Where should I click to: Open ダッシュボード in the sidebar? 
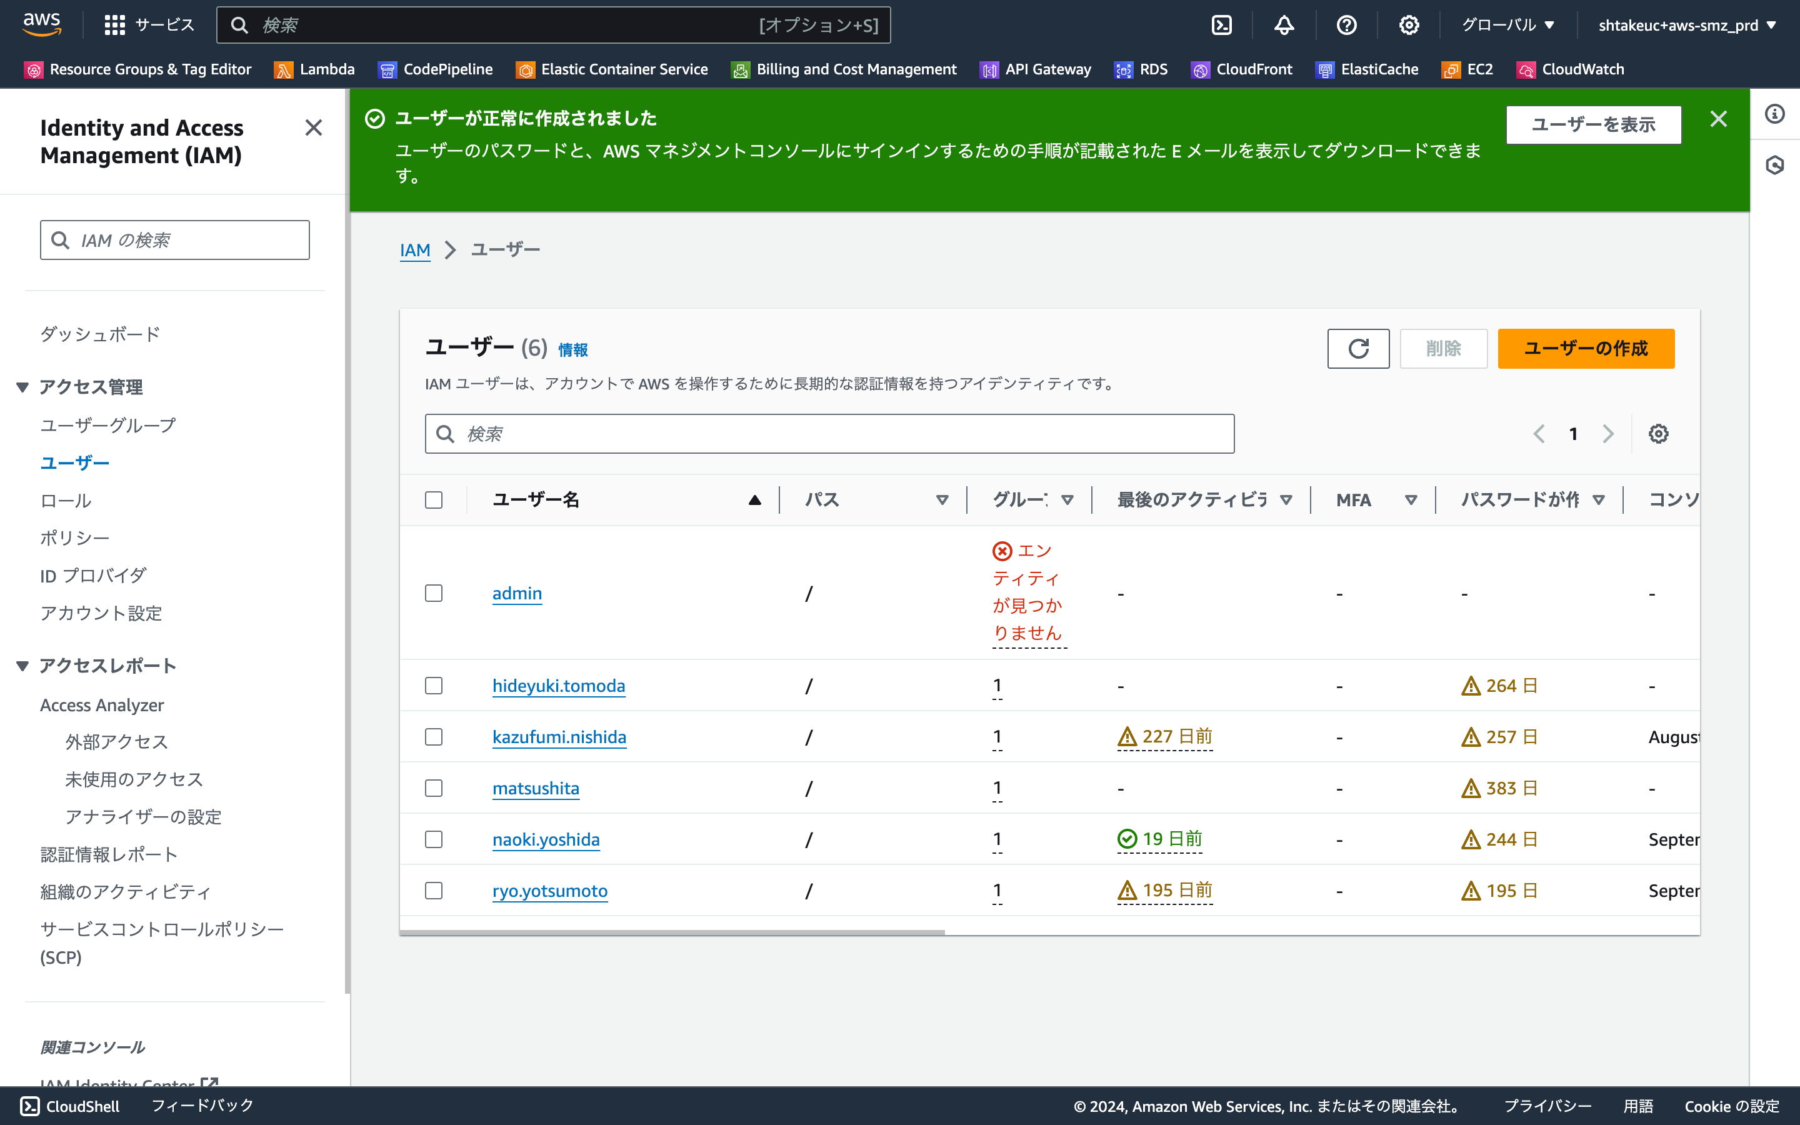[x=101, y=334]
